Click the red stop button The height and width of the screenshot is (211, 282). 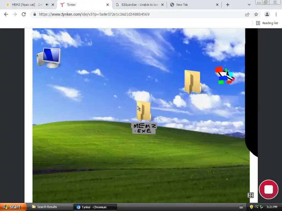pos(269,189)
